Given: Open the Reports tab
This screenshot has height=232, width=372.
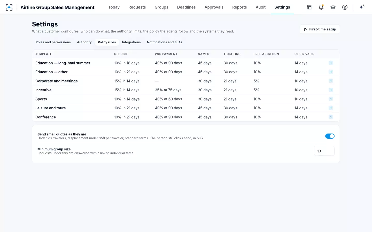Looking at the screenshot, I should tap(239, 7).
